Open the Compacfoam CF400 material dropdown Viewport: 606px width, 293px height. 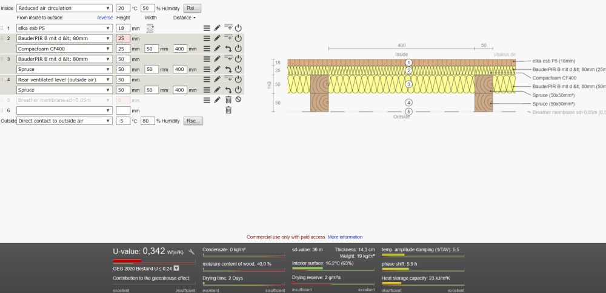[x=65, y=49]
